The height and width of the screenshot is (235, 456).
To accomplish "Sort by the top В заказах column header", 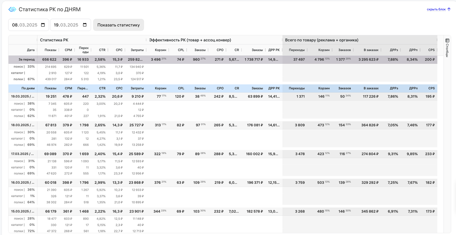I will tap(371, 50).
